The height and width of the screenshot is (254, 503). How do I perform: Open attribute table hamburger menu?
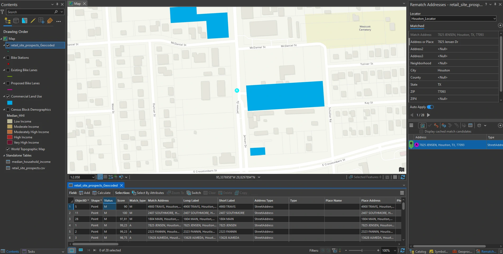[x=402, y=193]
